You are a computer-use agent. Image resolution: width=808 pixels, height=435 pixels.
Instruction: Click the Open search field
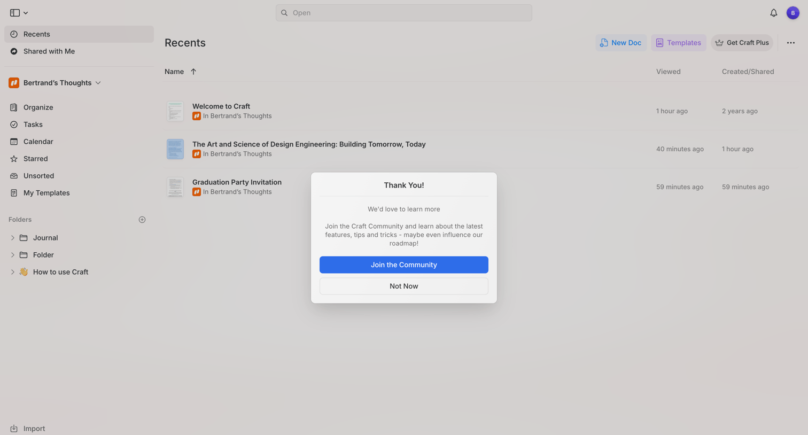tap(403, 13)
